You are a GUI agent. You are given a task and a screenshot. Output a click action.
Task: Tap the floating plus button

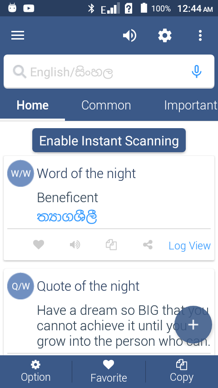point(193,325)
